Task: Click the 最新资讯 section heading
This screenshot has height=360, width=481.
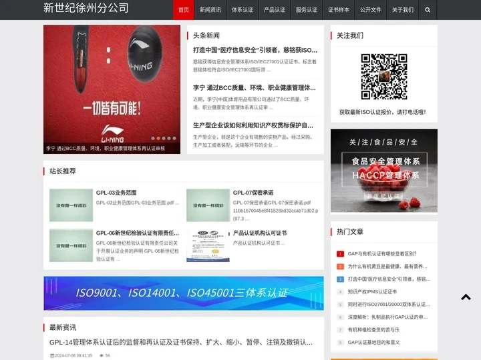Action: tap(63, 327)
